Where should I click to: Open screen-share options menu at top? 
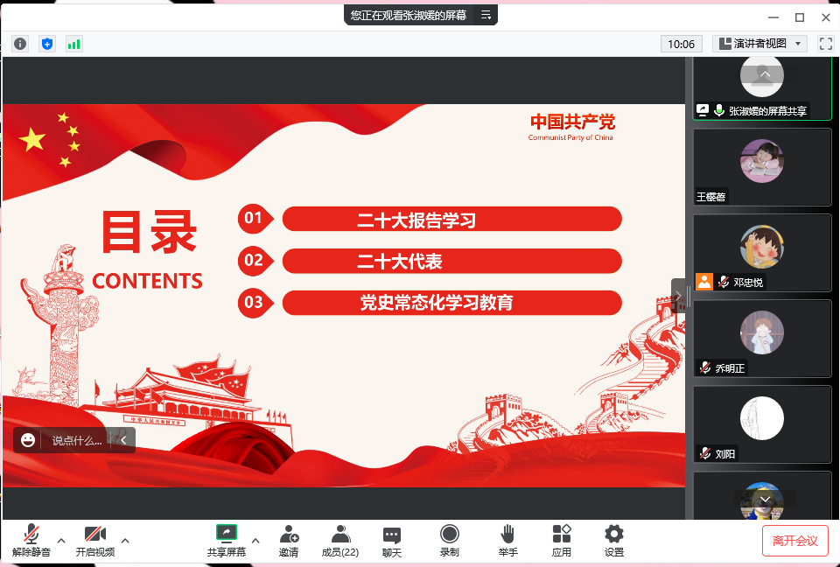pyautogui.click(x=486, y=15)
